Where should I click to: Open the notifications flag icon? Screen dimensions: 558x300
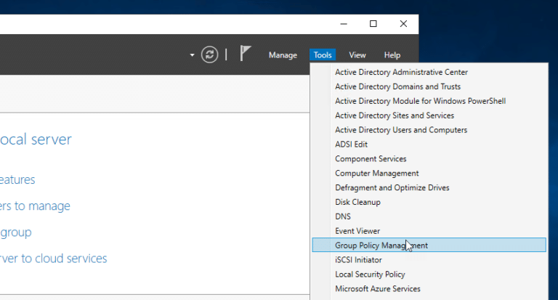pos(246,54)
